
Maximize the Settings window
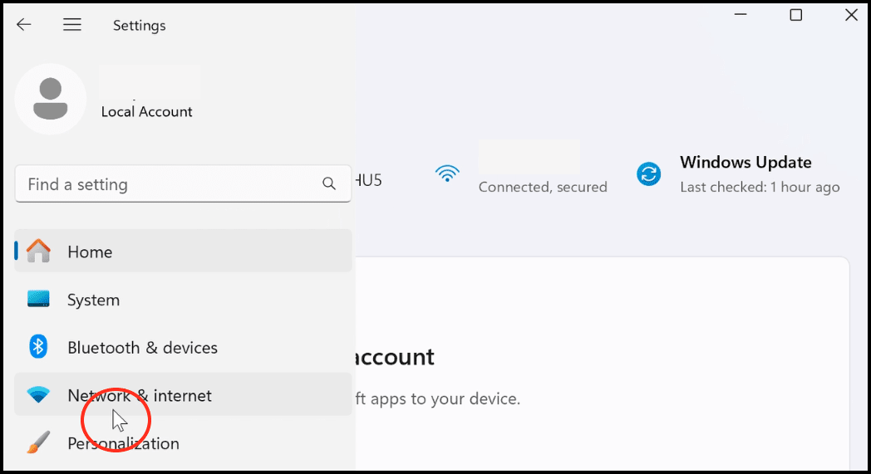795,15
